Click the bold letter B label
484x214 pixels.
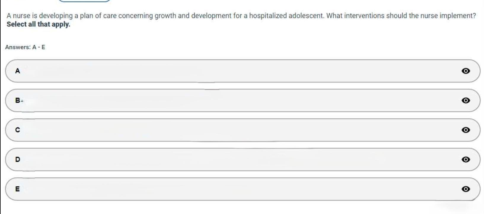(17, 100)
